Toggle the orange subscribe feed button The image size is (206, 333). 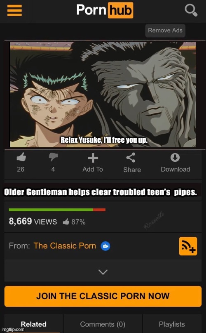(188, 246)
